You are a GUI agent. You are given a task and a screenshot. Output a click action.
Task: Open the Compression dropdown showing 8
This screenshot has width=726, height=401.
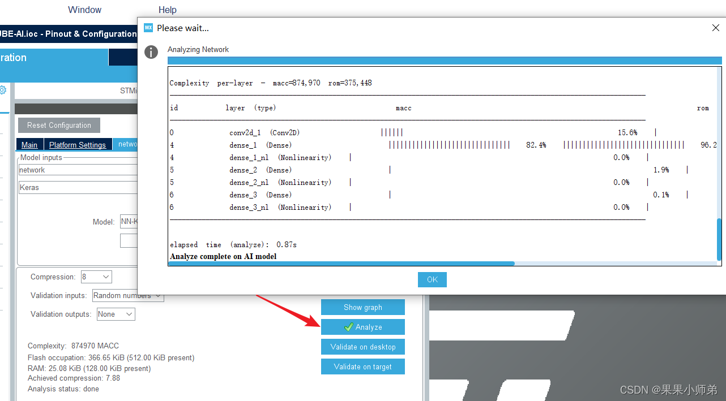pos(96,277)
